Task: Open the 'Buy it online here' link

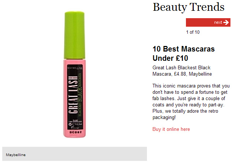Action: pos(171,129)
